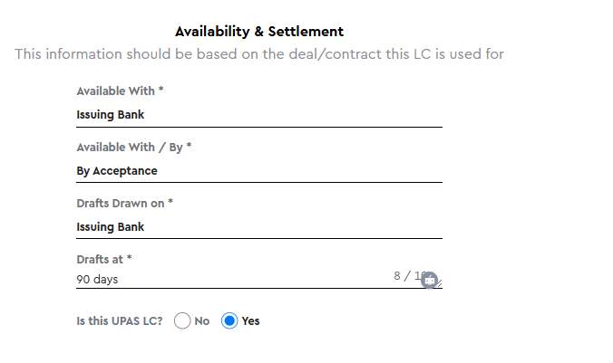
Task: Click the 'Available With *' field label
Action: click(120, 91)
